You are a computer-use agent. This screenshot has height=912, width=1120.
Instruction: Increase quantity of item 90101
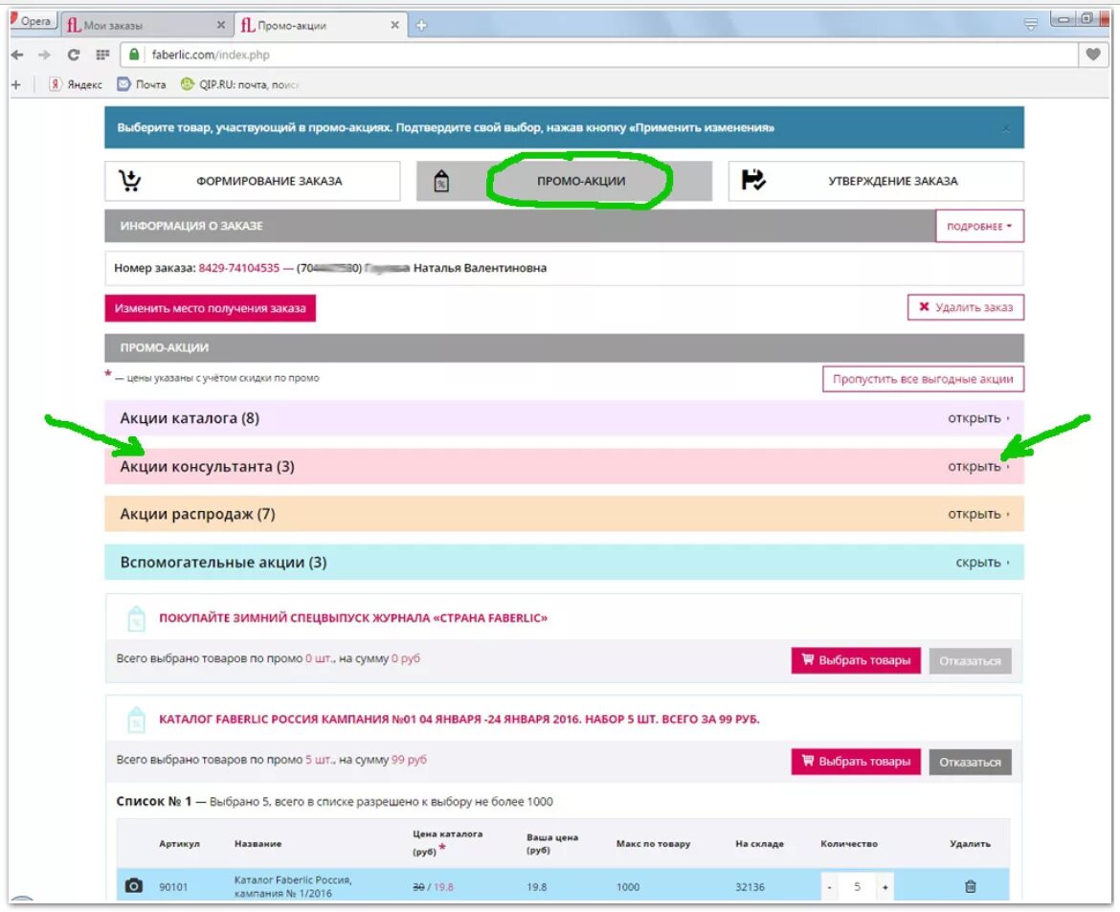pyautogui.click(x=885, y=887)
